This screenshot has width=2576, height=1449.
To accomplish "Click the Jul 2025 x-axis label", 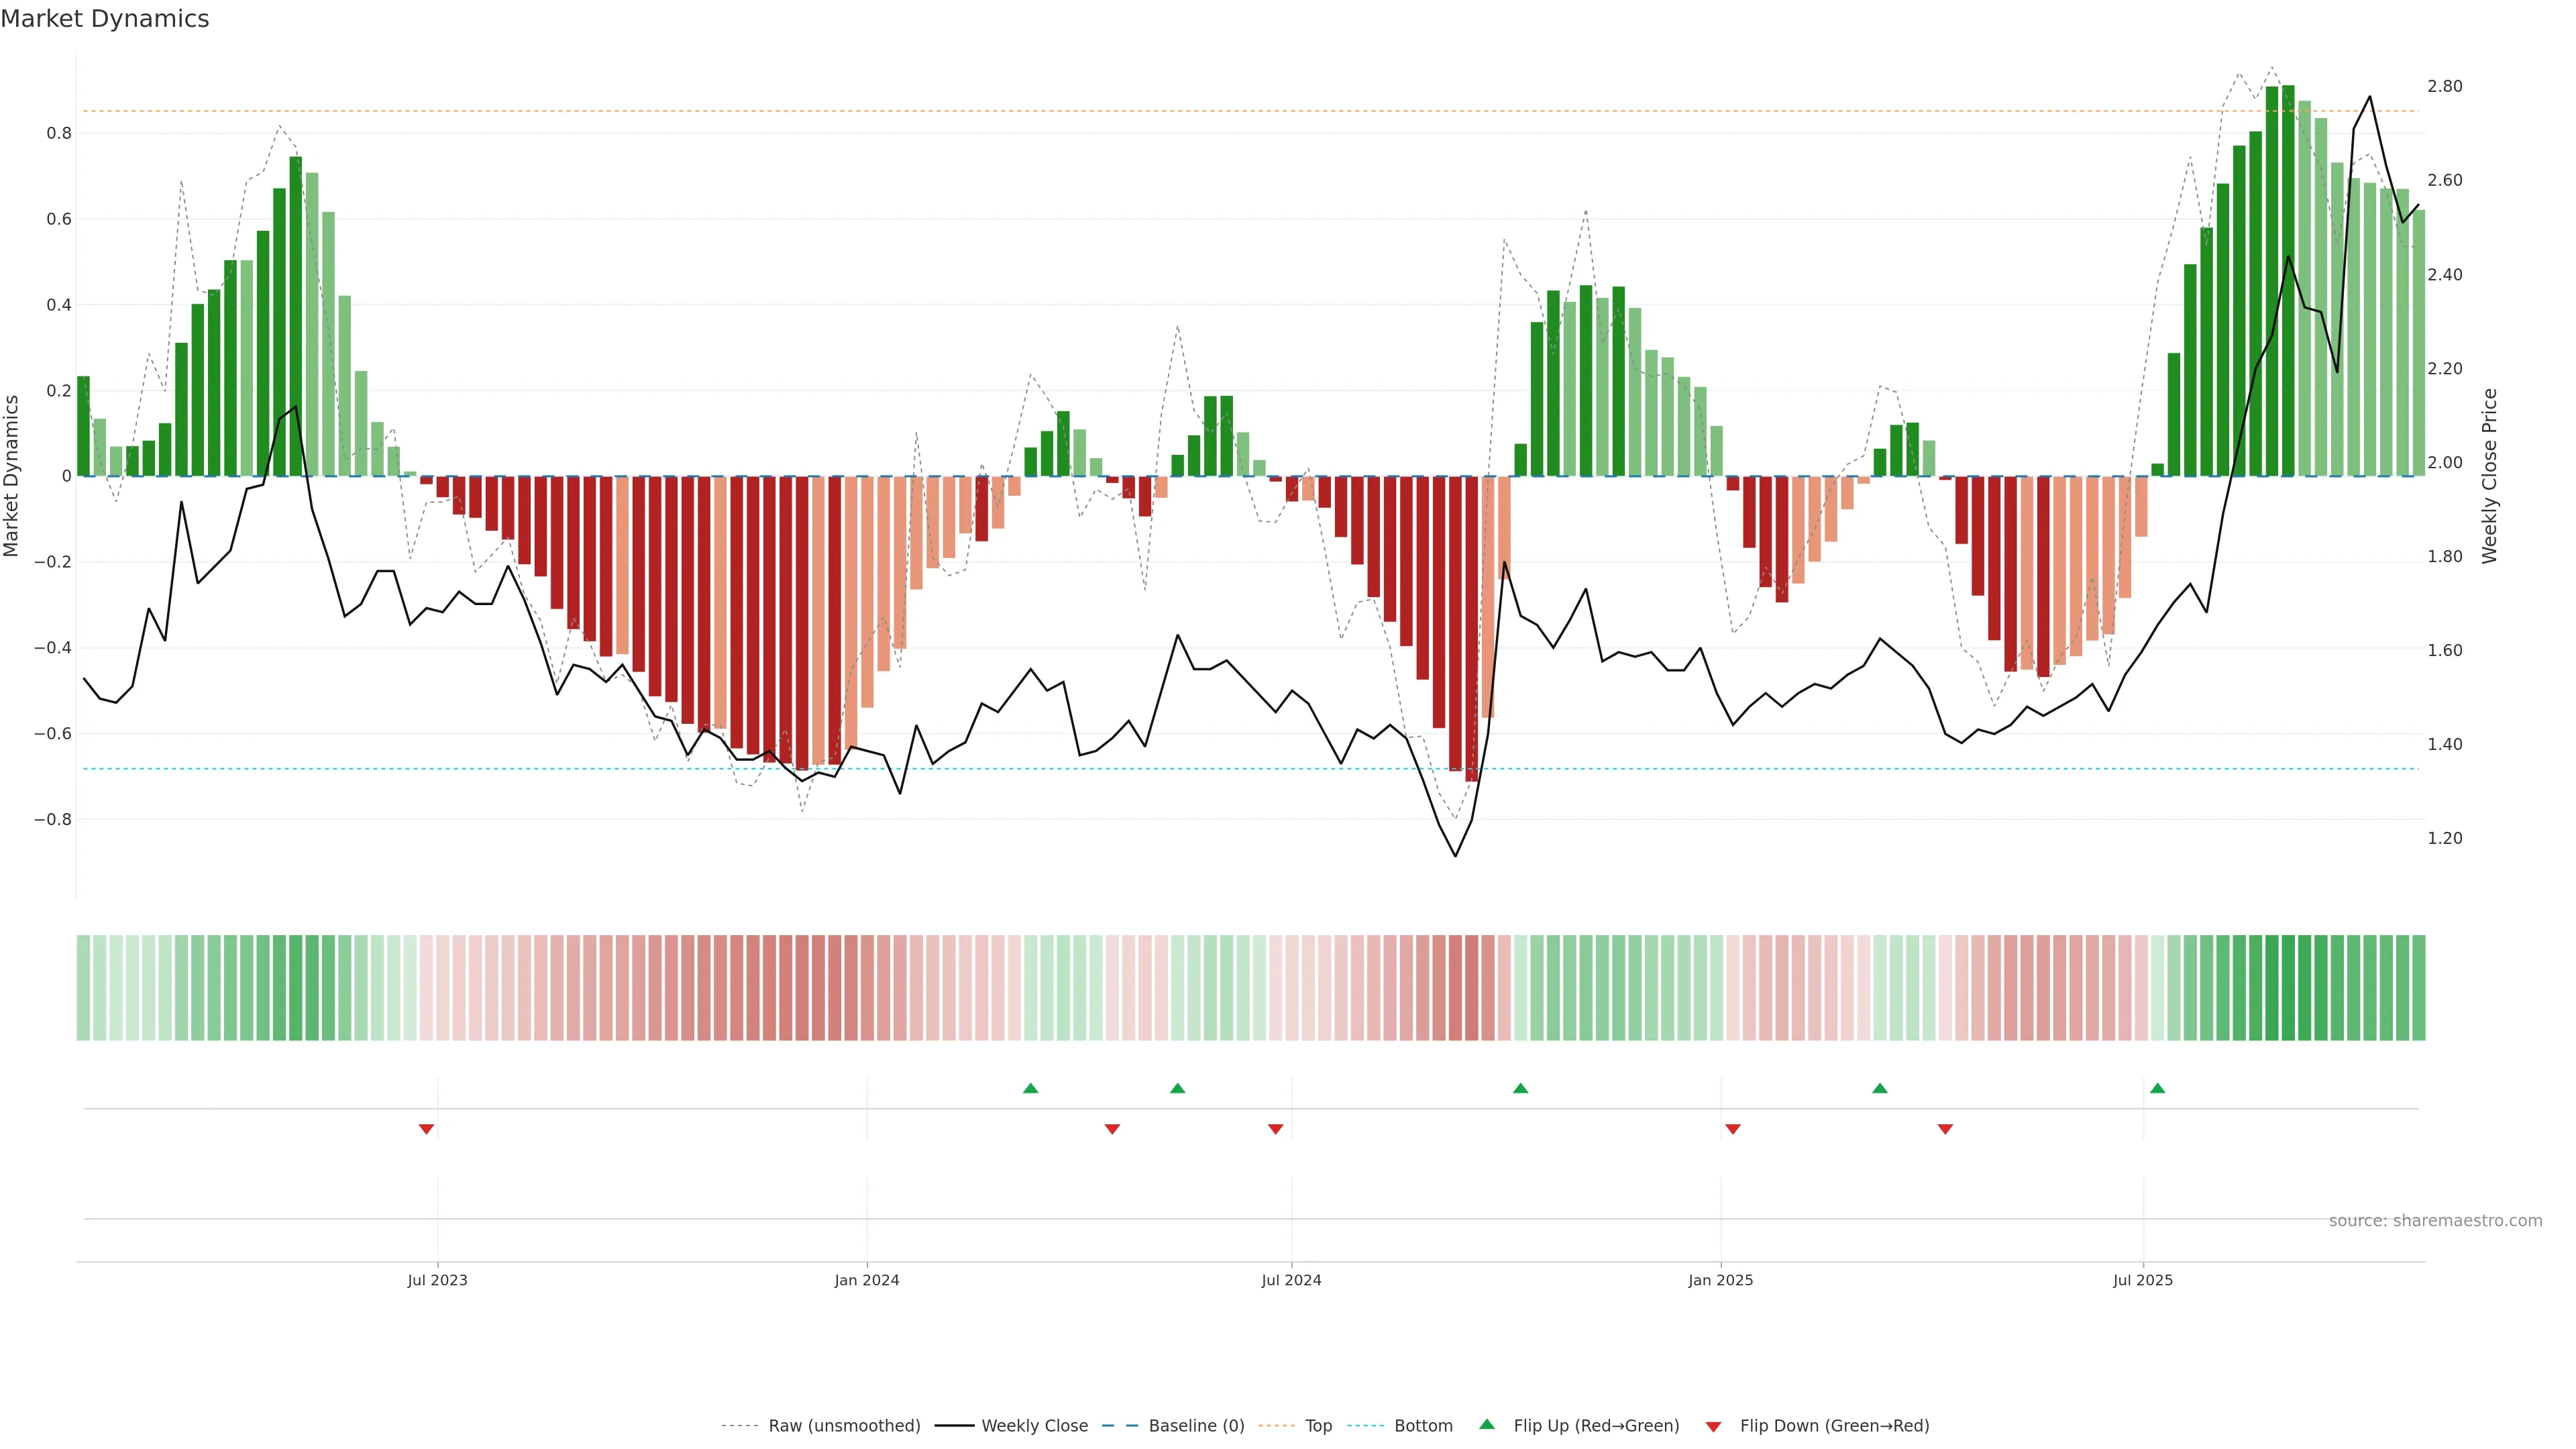I will (x=2143, y=1280).
